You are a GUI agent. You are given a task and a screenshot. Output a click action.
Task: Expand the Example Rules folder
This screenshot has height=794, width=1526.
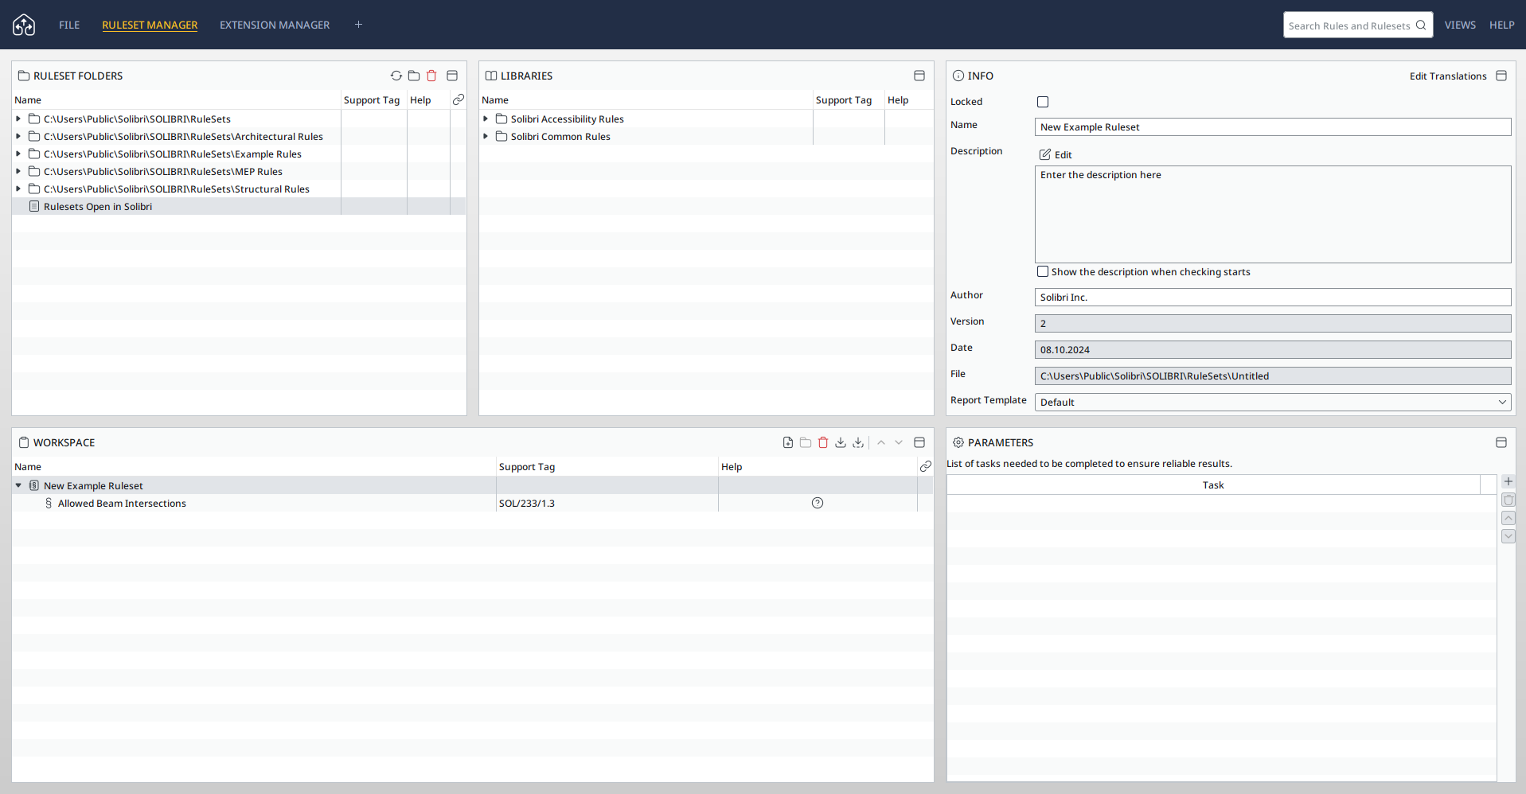tap(18, 154)
